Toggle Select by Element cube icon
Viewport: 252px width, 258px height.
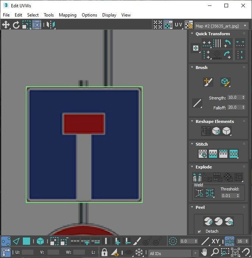coord(40,241)
